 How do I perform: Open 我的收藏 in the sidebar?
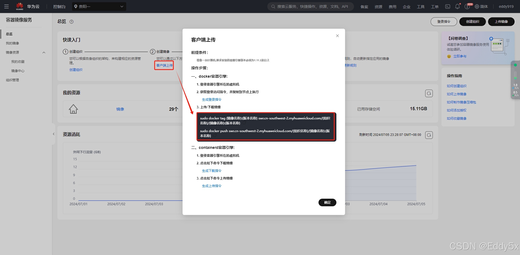[18, 62]
